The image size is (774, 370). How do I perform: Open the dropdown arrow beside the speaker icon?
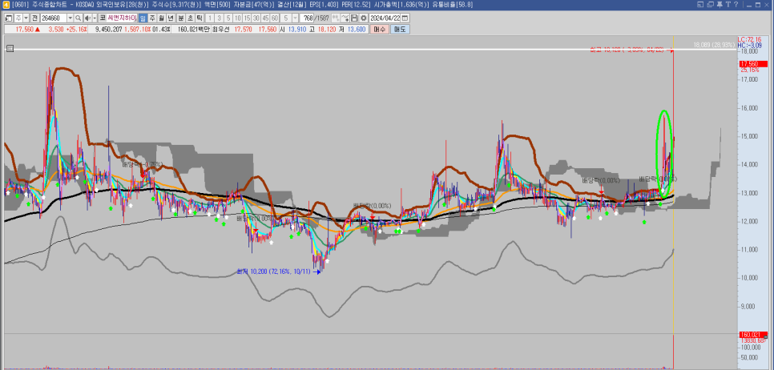[x=95, y=18]
